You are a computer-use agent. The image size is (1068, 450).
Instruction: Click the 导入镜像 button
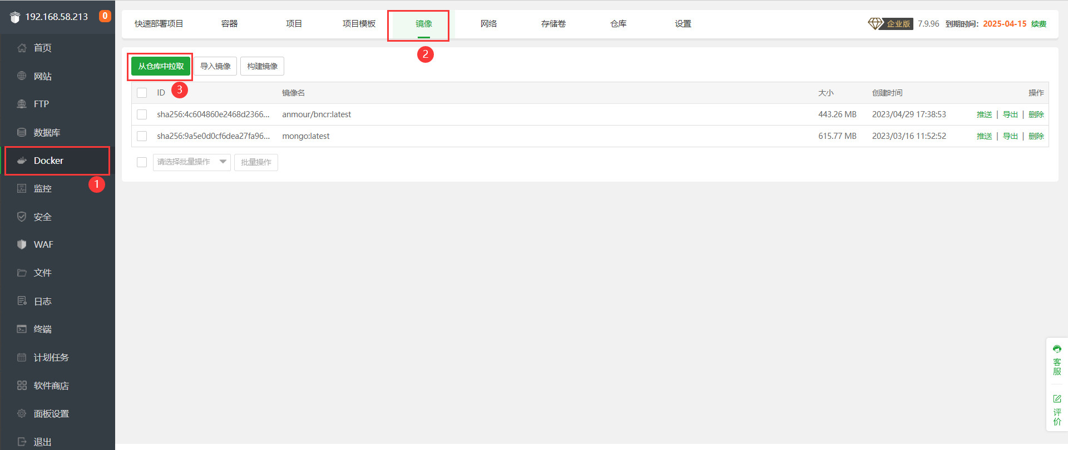215,66
